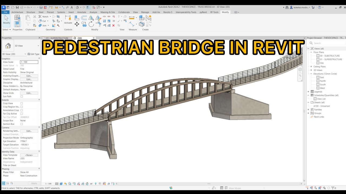
Task: Click the View Scale 1 : 100 field
Action: 29,62
